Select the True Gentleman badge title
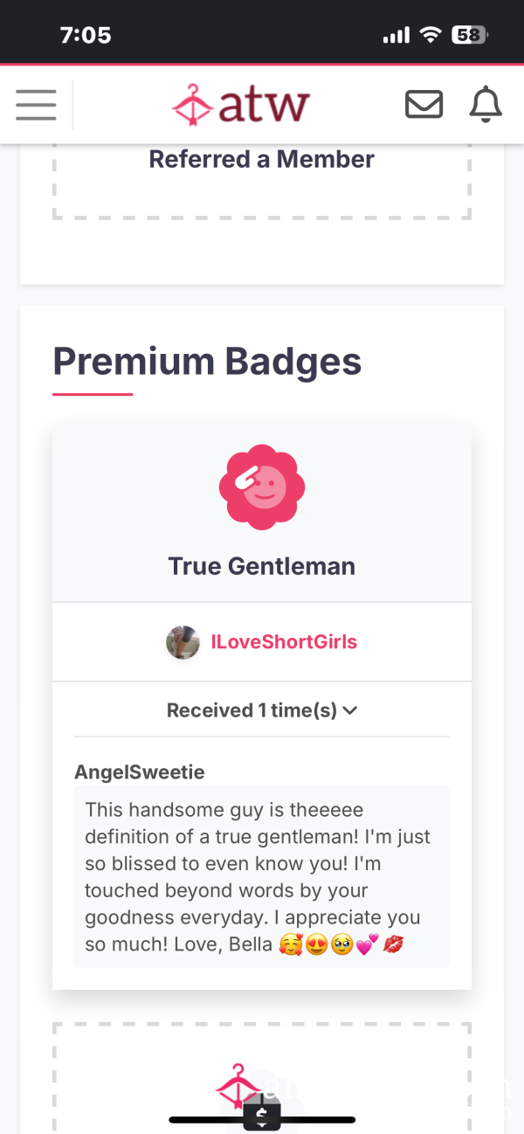This screenshot has width=524, height=1134. point(262,566)
